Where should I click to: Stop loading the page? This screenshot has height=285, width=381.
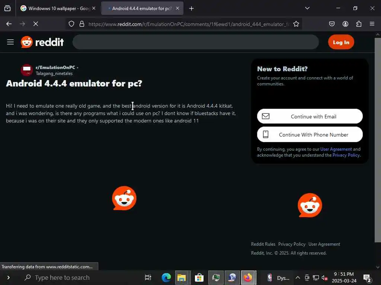click(35, 24)
